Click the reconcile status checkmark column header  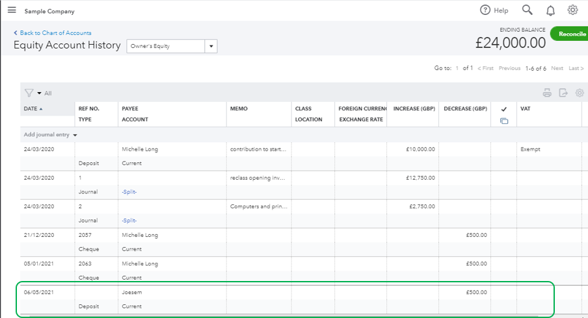point(503,109)
